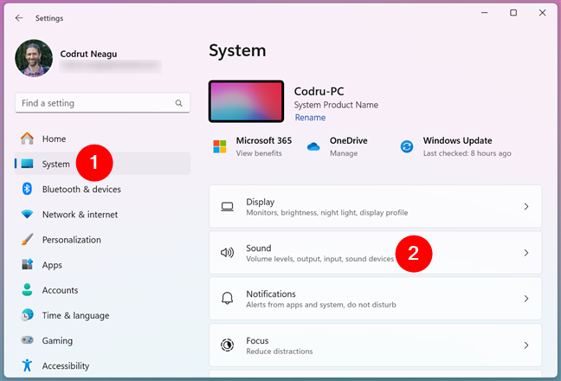The width and height of the screenshot is (561, 381).
Task: Open Network & internet label
Action: click(81, 215)
